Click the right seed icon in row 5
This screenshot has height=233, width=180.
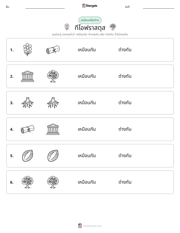click(53, 156)
